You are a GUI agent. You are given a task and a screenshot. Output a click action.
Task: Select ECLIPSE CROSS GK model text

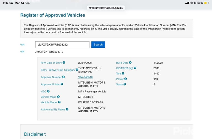pyautogui.click(x=91, y=102)
